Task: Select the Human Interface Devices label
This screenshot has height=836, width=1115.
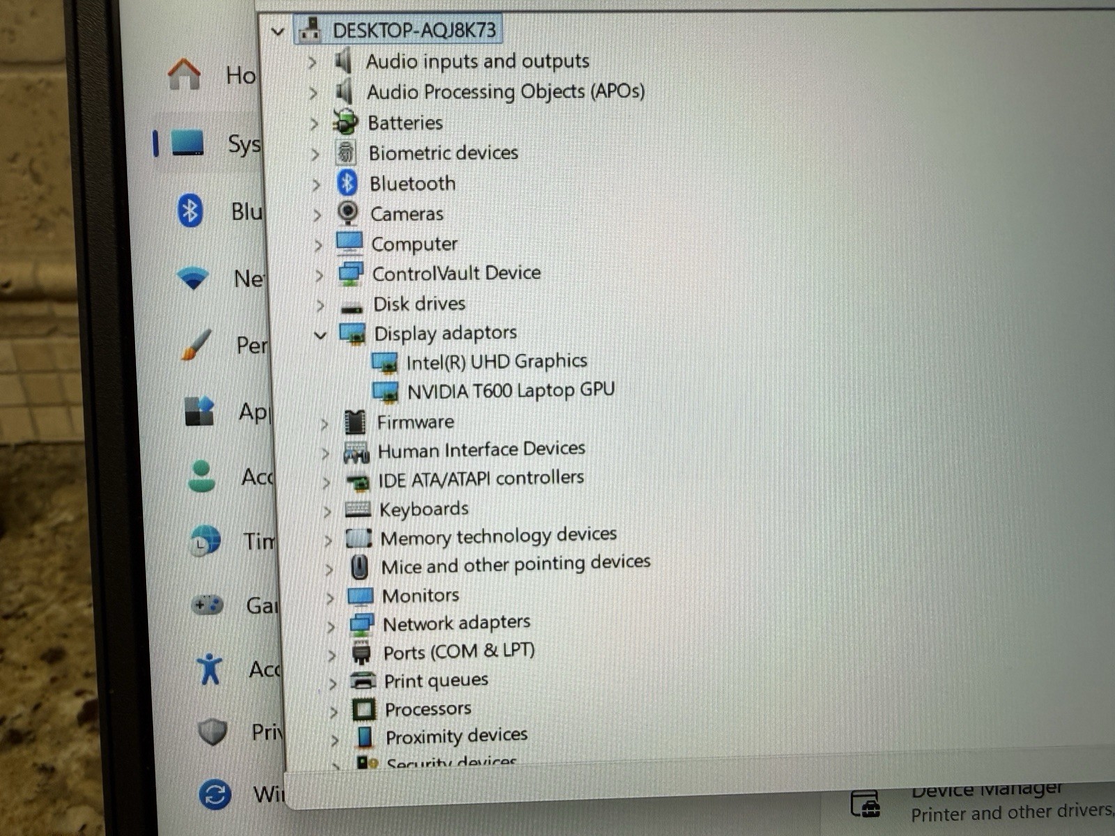Action: pos(482,450)
